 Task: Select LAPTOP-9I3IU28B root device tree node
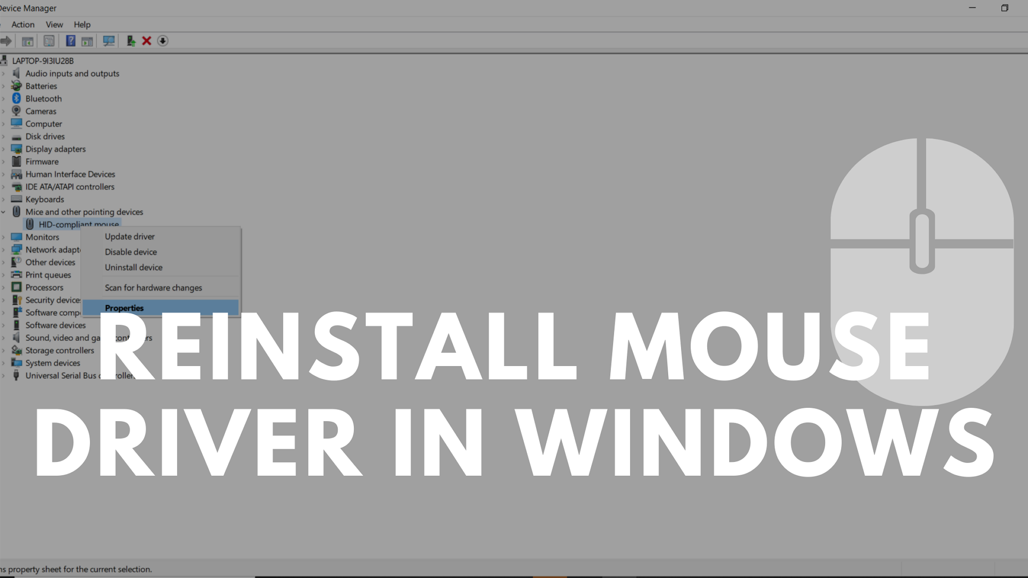42,60
